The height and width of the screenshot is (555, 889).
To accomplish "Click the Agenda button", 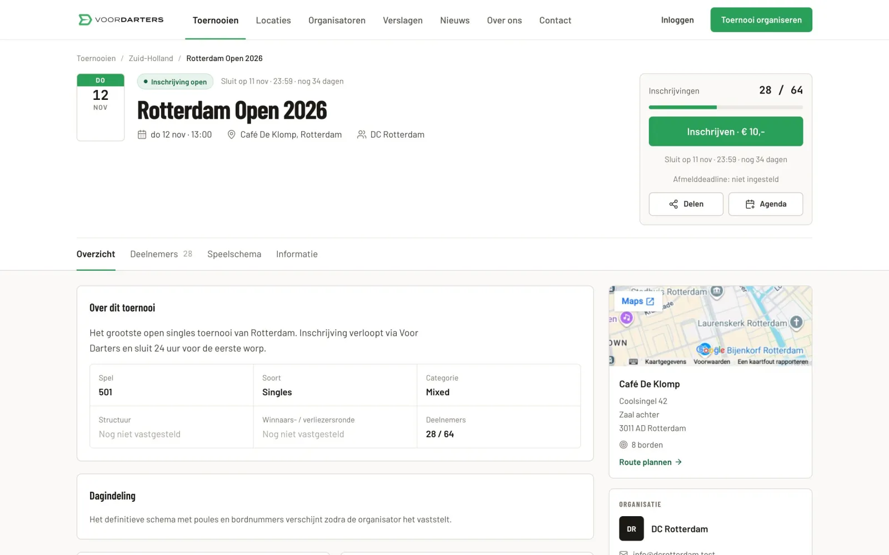I will pos(766,204).
